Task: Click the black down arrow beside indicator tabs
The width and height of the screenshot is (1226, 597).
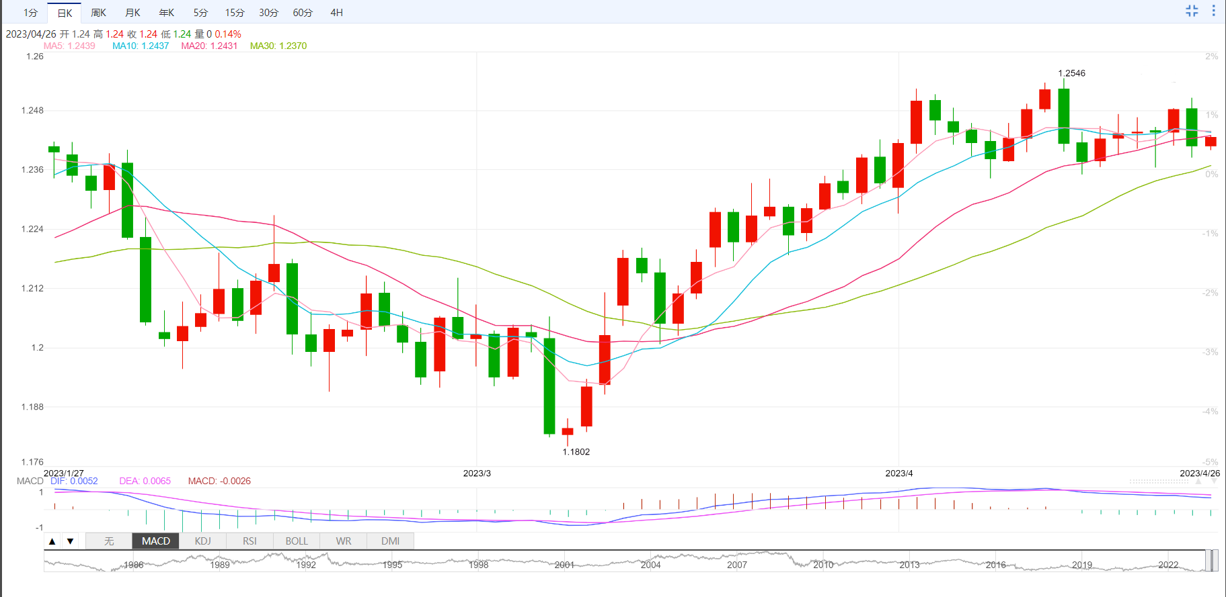Action: click(70, 541)
